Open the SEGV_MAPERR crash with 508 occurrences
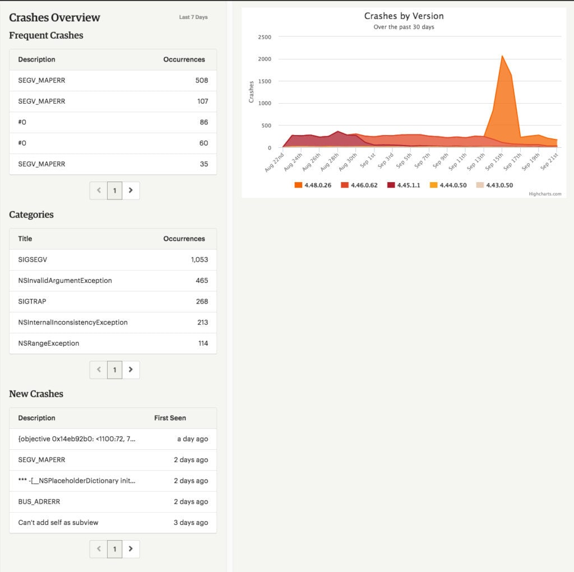Image resolution: width=574 pixels, height=572 pixels. tap(113, 81)
